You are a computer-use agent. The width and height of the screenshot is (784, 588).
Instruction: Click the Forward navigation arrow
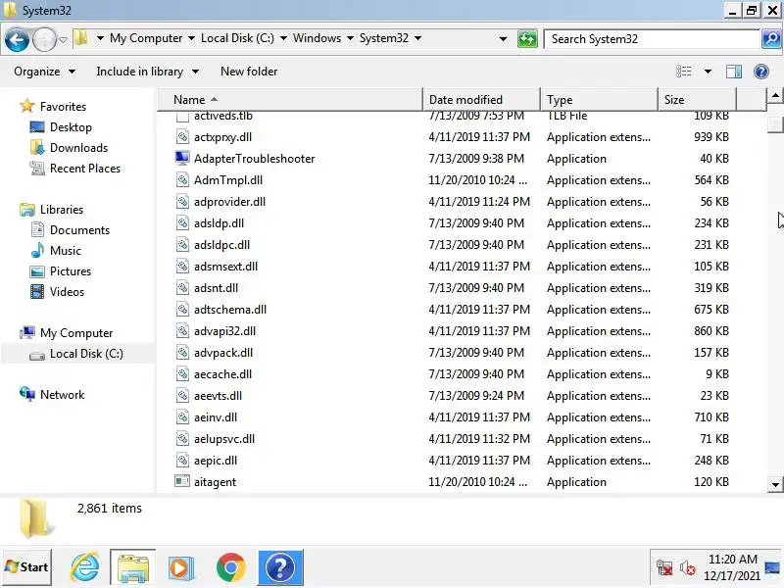click(44, 39)
